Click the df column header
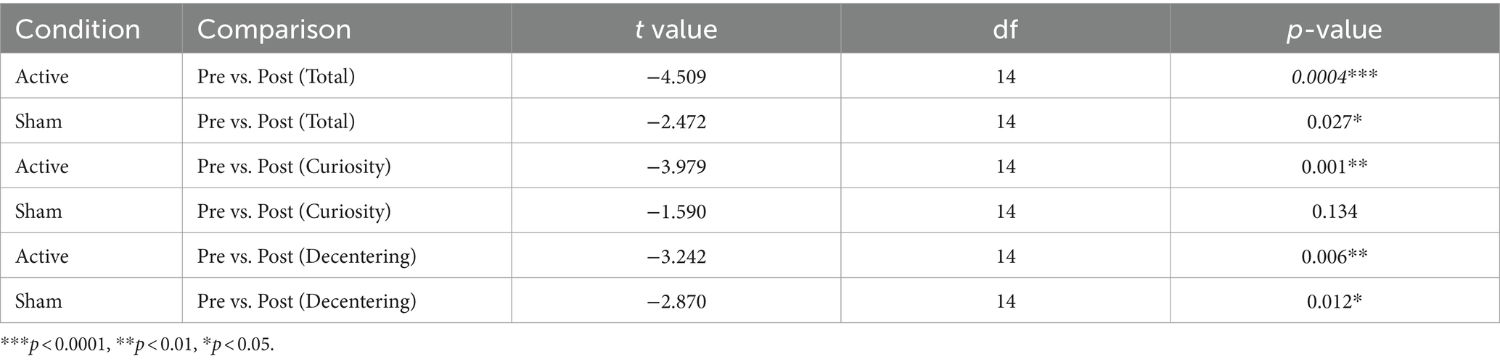This screenshot has height=362, width=1500. [x=1006, y=30]
